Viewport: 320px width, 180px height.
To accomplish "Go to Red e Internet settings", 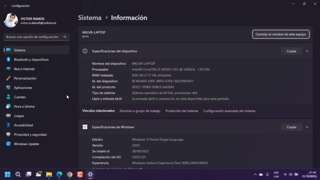I will pyautogui.click(x=36, y=69).
